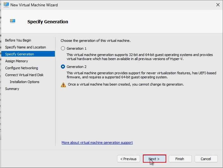The width and height of the screenshot is (223, 168).
Task: Cancel the wizard
Action: pos(206,159)
